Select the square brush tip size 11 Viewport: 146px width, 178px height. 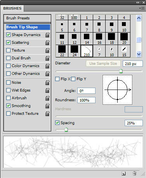pyautogui.click(x=62, y=39)
